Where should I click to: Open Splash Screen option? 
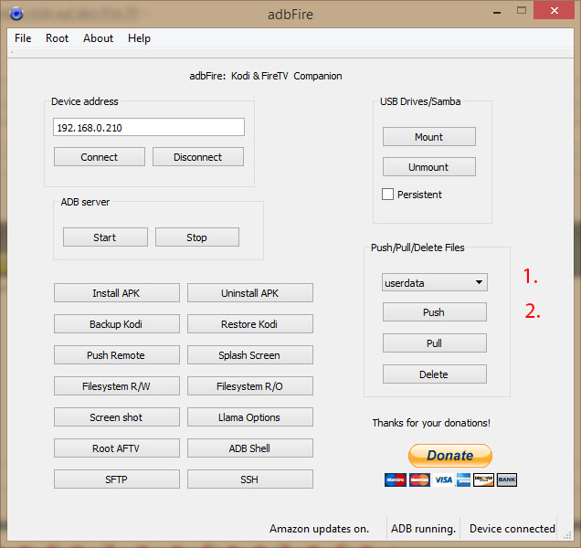tap(250, 355)
